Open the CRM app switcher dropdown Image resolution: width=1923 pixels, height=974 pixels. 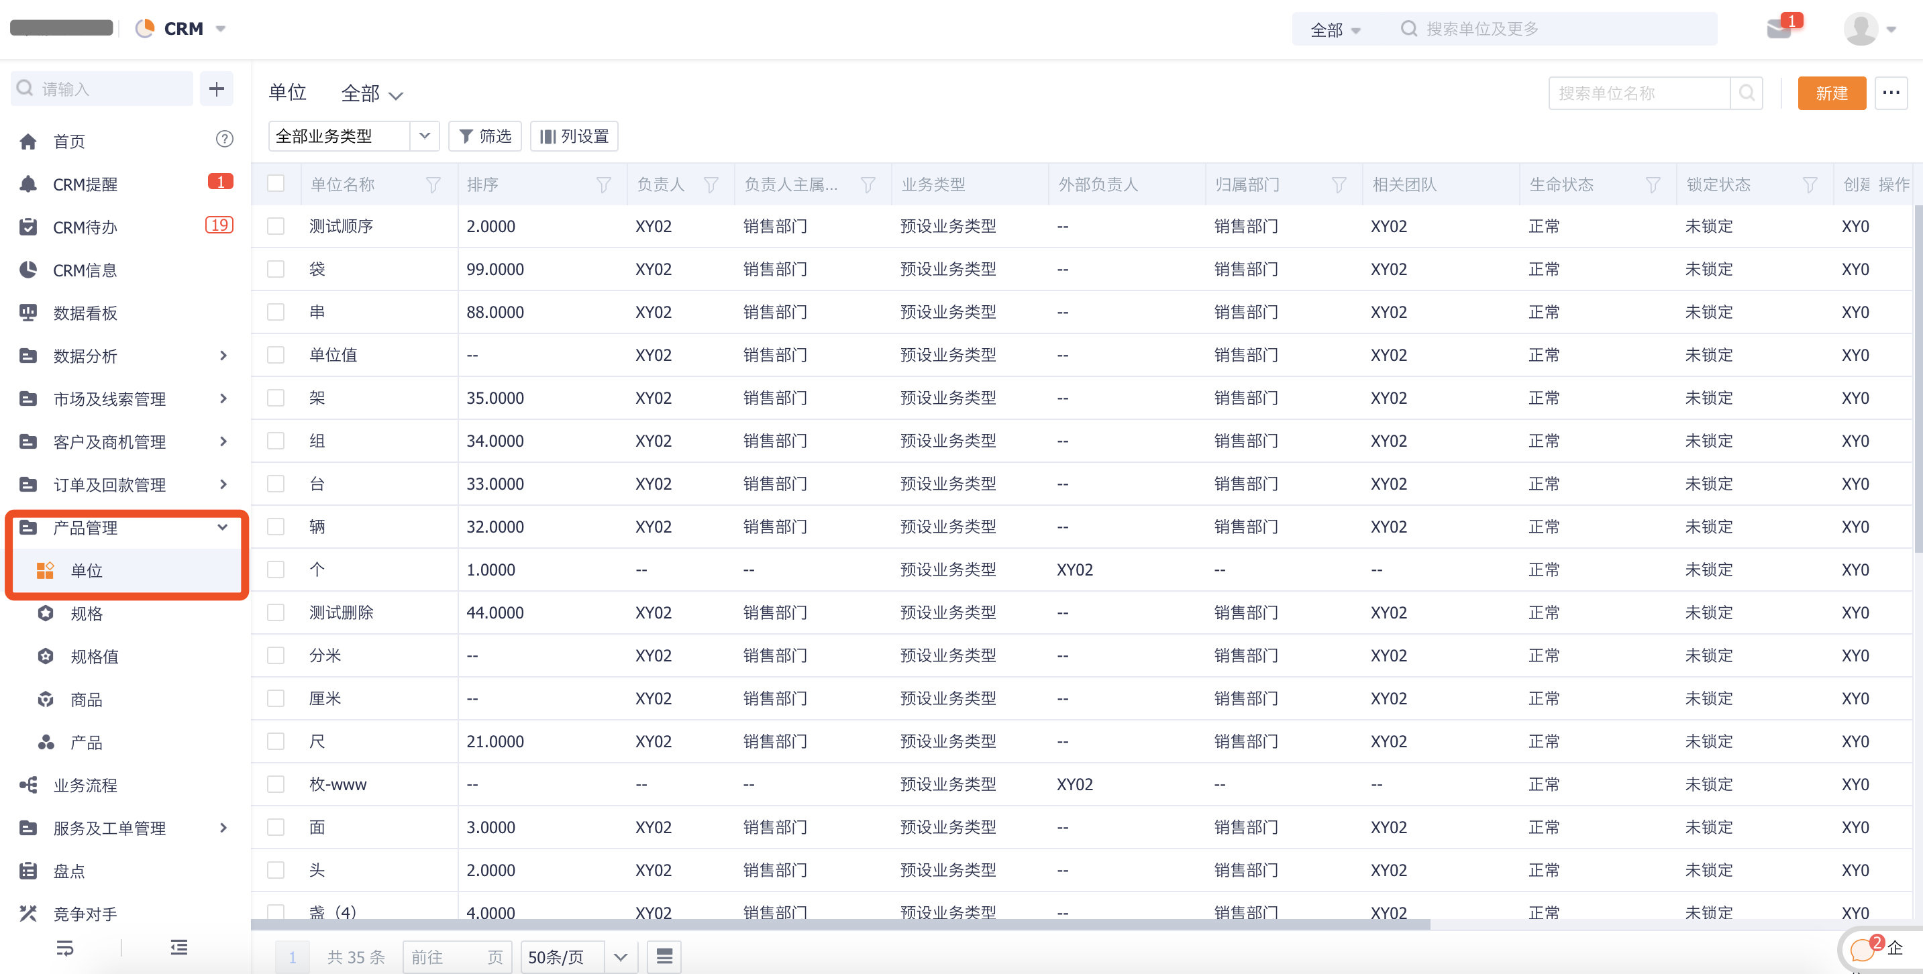221,29
